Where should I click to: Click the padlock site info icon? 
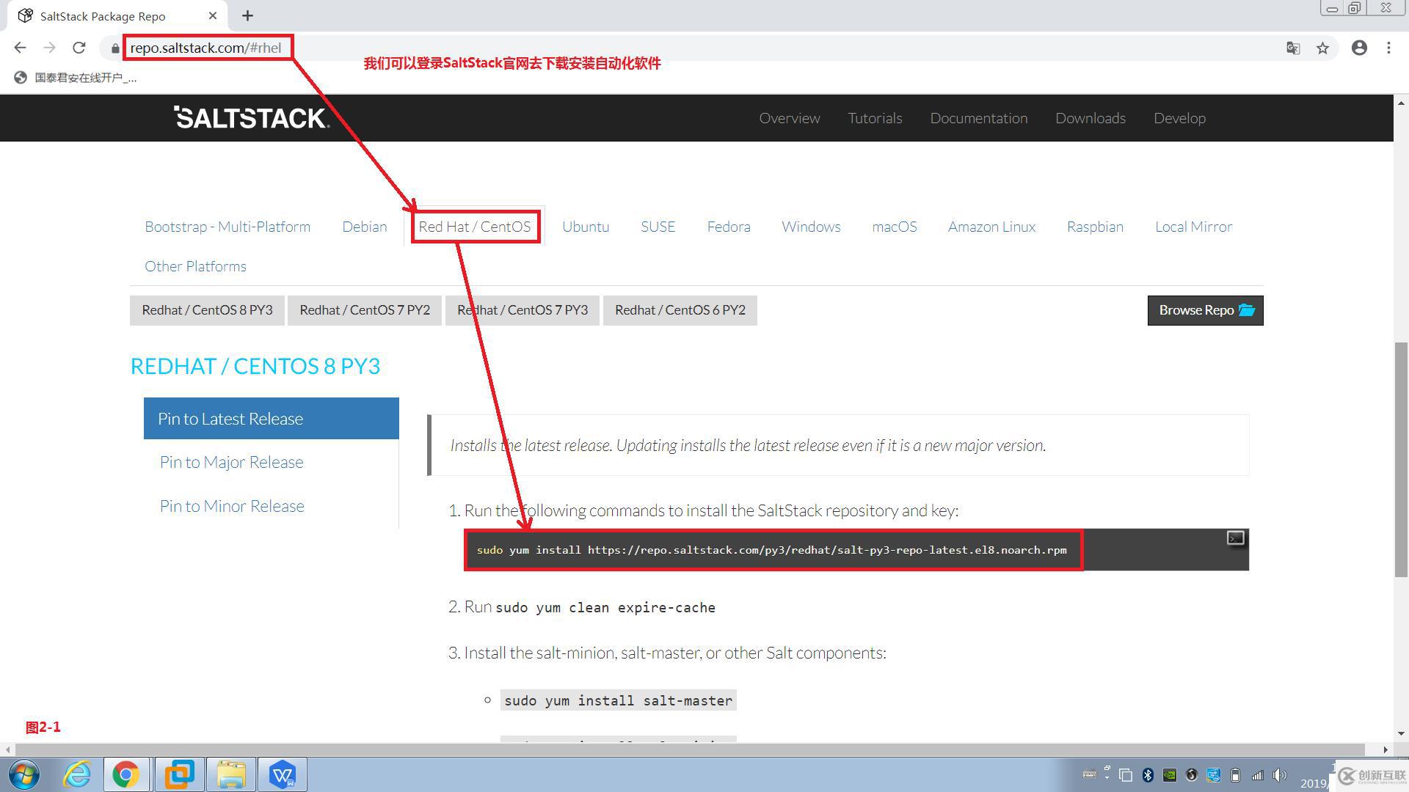115,48
